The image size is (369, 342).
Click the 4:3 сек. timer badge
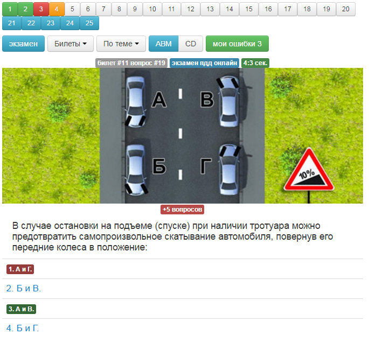(255, 63)
